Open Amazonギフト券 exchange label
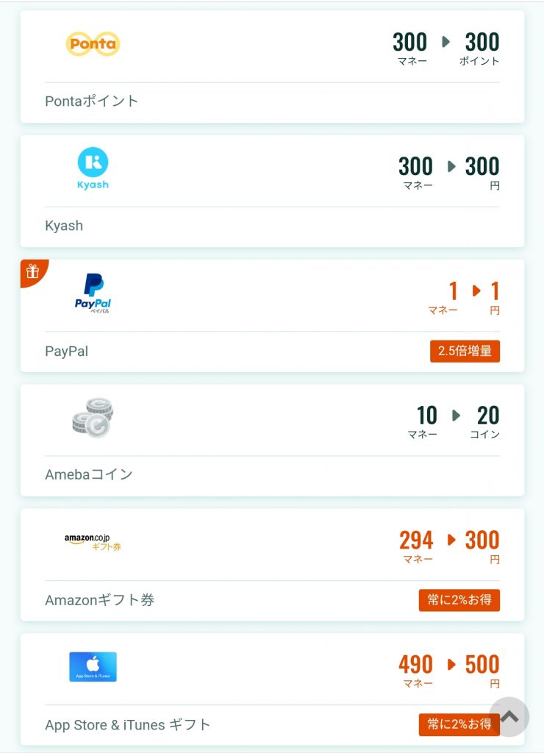Screen dimensions: 544x753 pyautogui.click(x=99, y=600)
